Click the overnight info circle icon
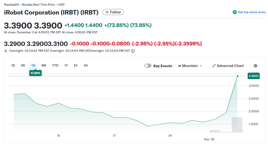Image resolution: width=268 pixels, height=145 pixels. 133,51
